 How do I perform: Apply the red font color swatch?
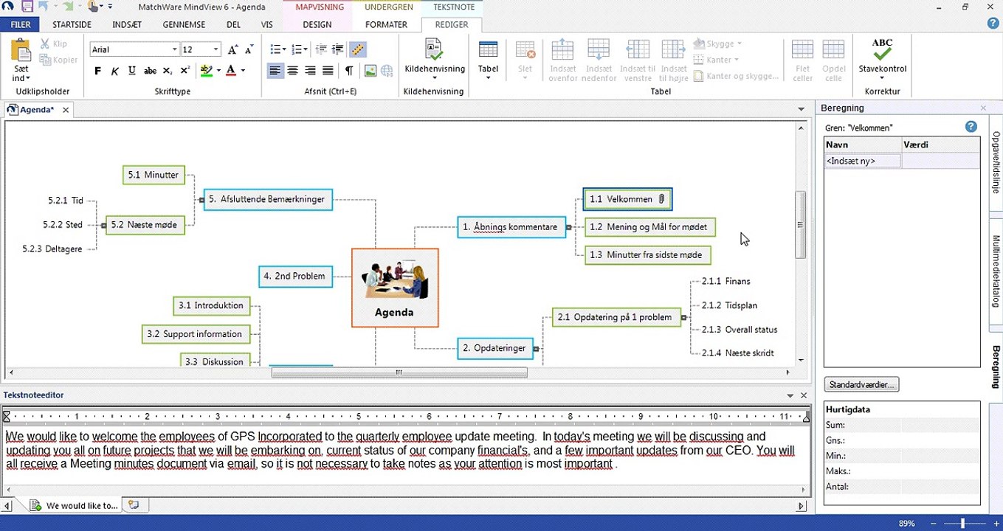(x=231, y=71)
